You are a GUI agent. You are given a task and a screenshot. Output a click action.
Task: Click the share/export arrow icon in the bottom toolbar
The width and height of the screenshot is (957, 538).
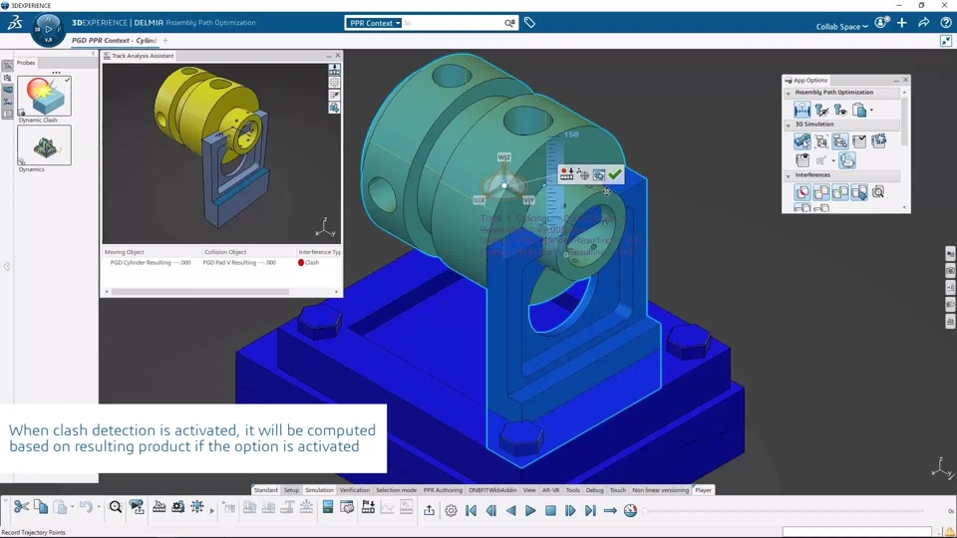tap(429, 510)
